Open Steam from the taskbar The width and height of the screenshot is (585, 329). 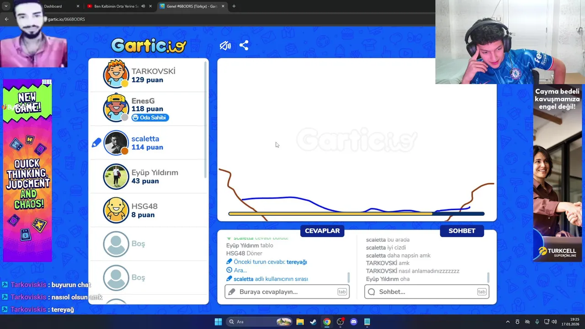pos(313,322)
